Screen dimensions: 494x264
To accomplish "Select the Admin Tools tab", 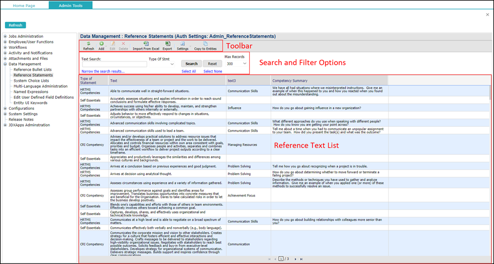I will pyautogui.click(x=70, y=5).
